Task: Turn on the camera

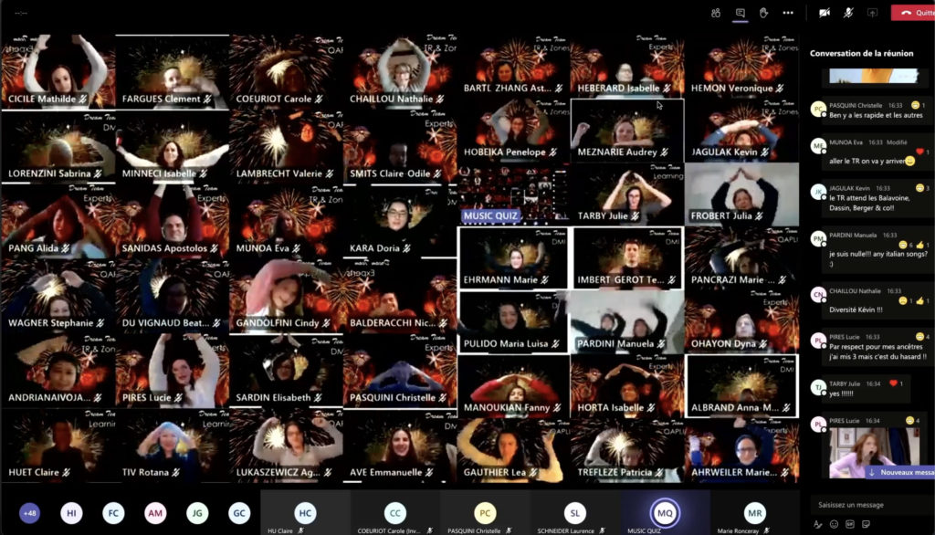Action: [825, 13]
